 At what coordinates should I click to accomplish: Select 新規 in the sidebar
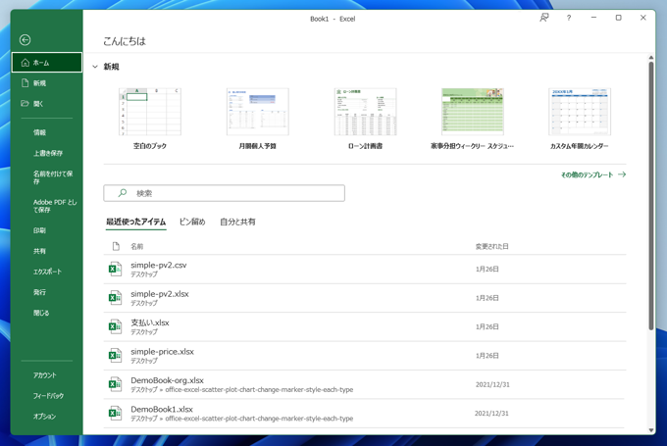click(47, 83)
